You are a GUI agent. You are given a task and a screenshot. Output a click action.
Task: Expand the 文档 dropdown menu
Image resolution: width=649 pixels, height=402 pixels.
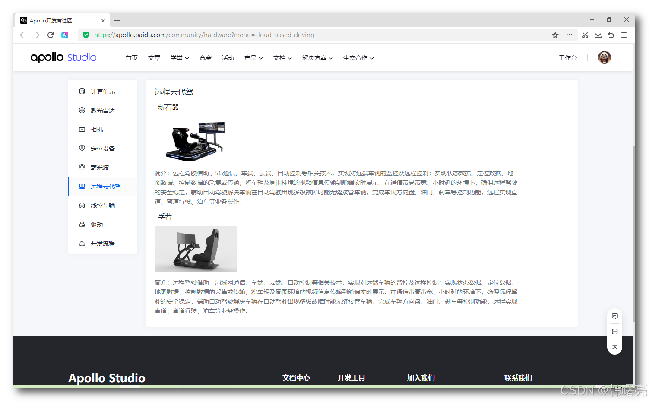click(x=282, y=58)
